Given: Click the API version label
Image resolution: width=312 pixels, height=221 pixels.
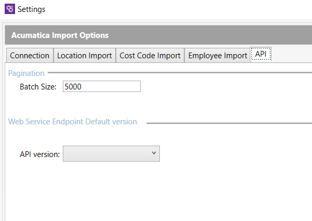Looking at the screenshot, I should (40, 154).
